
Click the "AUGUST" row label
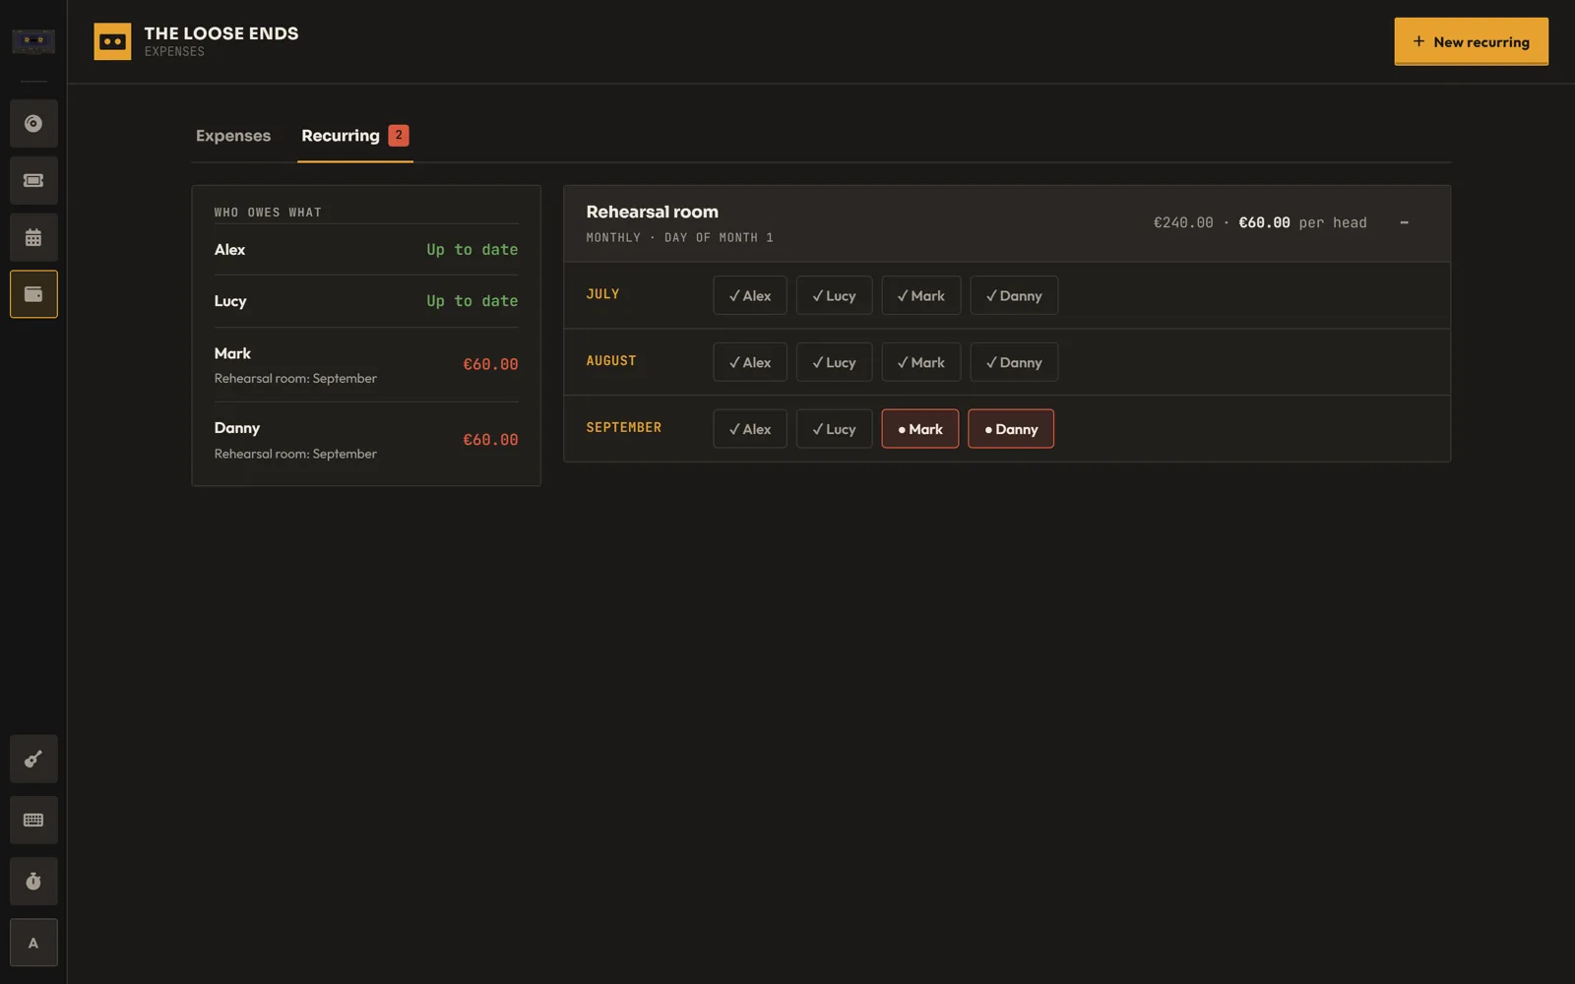[611, 361]
